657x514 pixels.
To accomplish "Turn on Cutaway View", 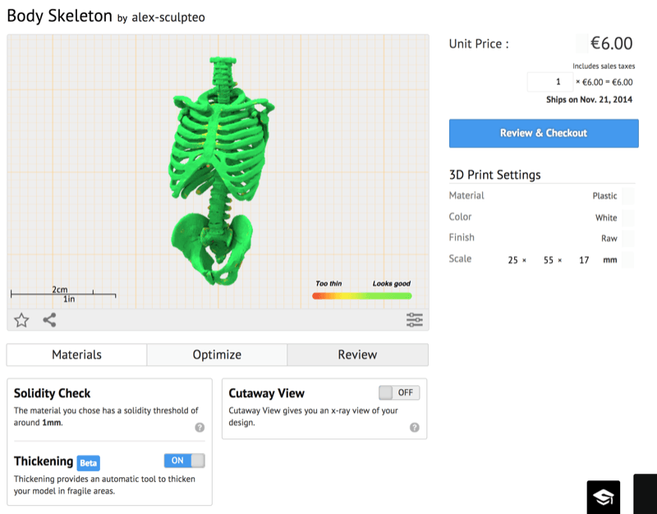I will (x=399, y=392).
